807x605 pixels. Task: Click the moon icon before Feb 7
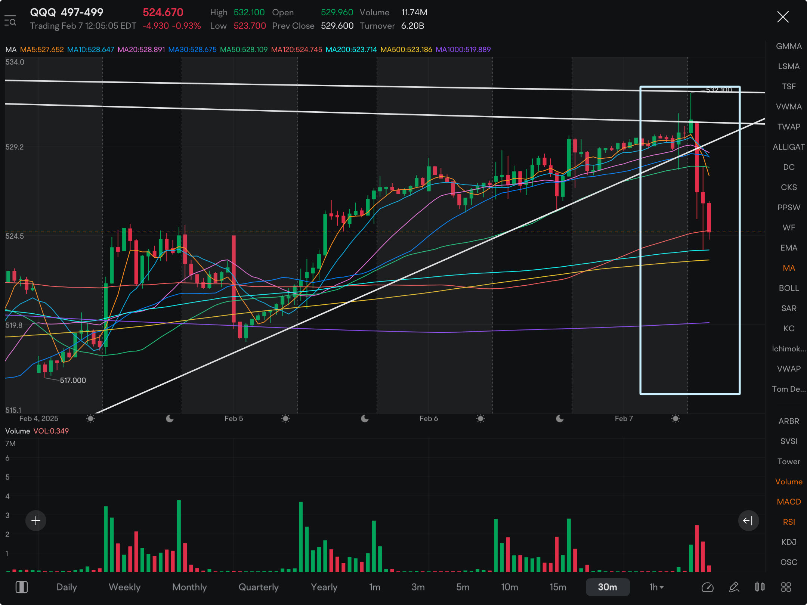click(x=560, y=419)
